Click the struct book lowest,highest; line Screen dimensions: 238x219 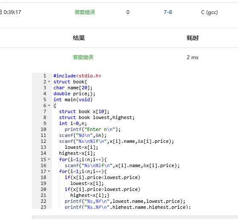point(97,117)
